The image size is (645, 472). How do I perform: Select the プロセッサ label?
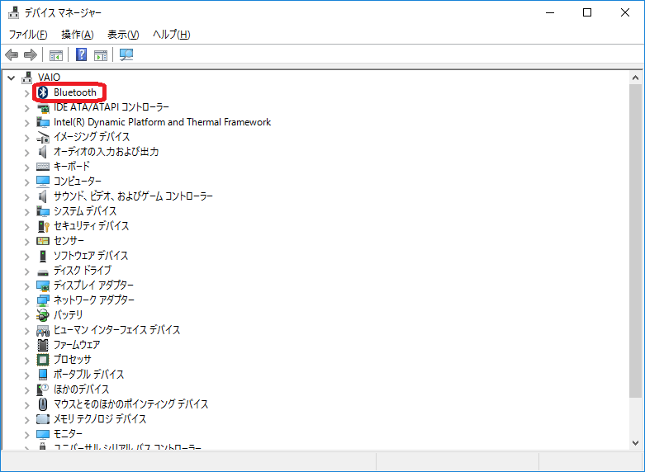73,359
